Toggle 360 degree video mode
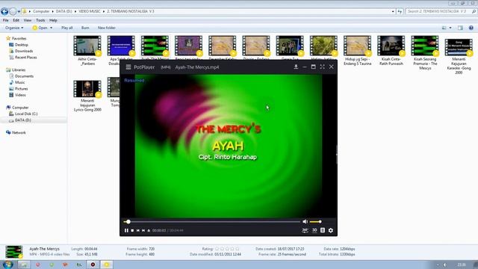The image size is (478, 269). tap(305, 231)
